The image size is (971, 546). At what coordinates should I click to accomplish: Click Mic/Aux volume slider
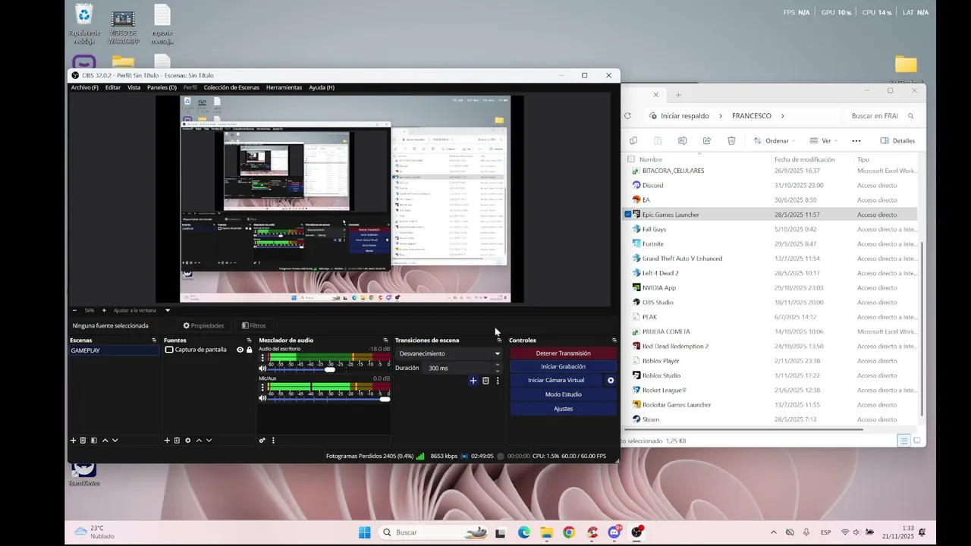pos(329,399)
